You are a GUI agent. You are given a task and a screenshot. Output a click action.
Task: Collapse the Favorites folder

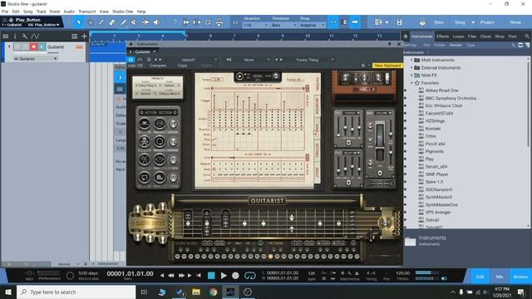[412, 83]
